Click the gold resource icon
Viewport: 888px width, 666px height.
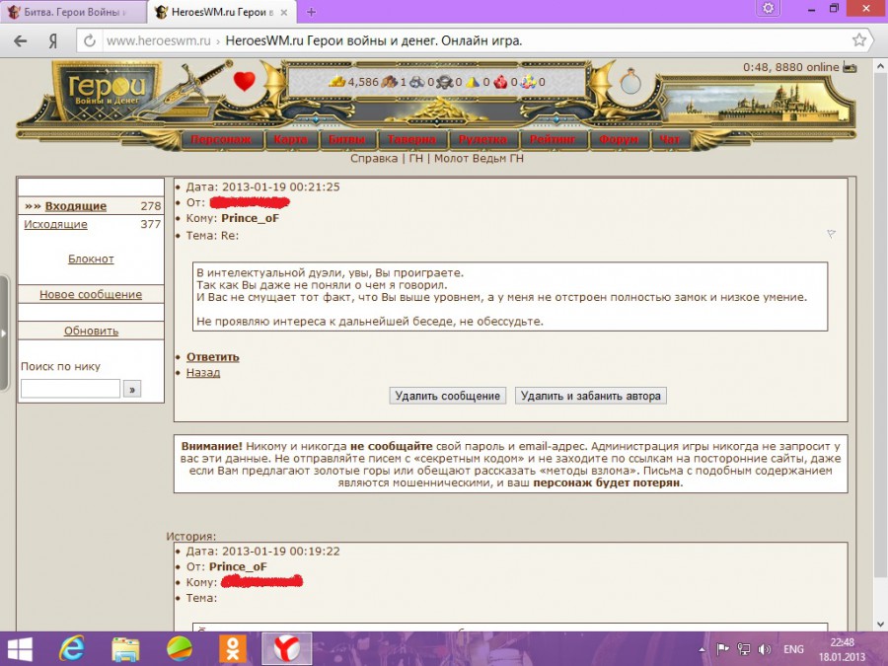point(337,82)
